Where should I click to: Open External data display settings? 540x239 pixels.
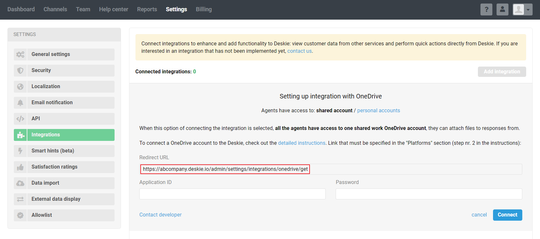point(64,199)
